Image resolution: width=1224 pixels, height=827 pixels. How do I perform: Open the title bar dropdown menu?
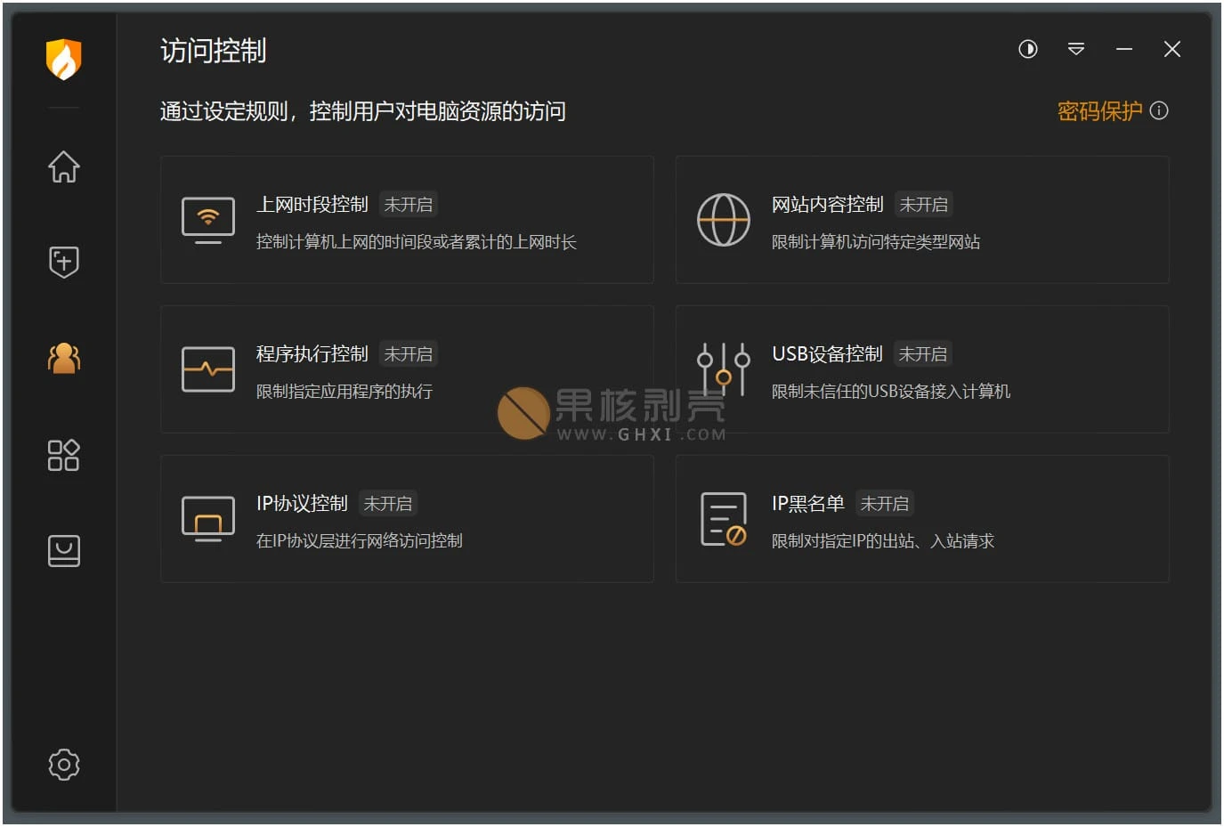(x=1076, y=49)
